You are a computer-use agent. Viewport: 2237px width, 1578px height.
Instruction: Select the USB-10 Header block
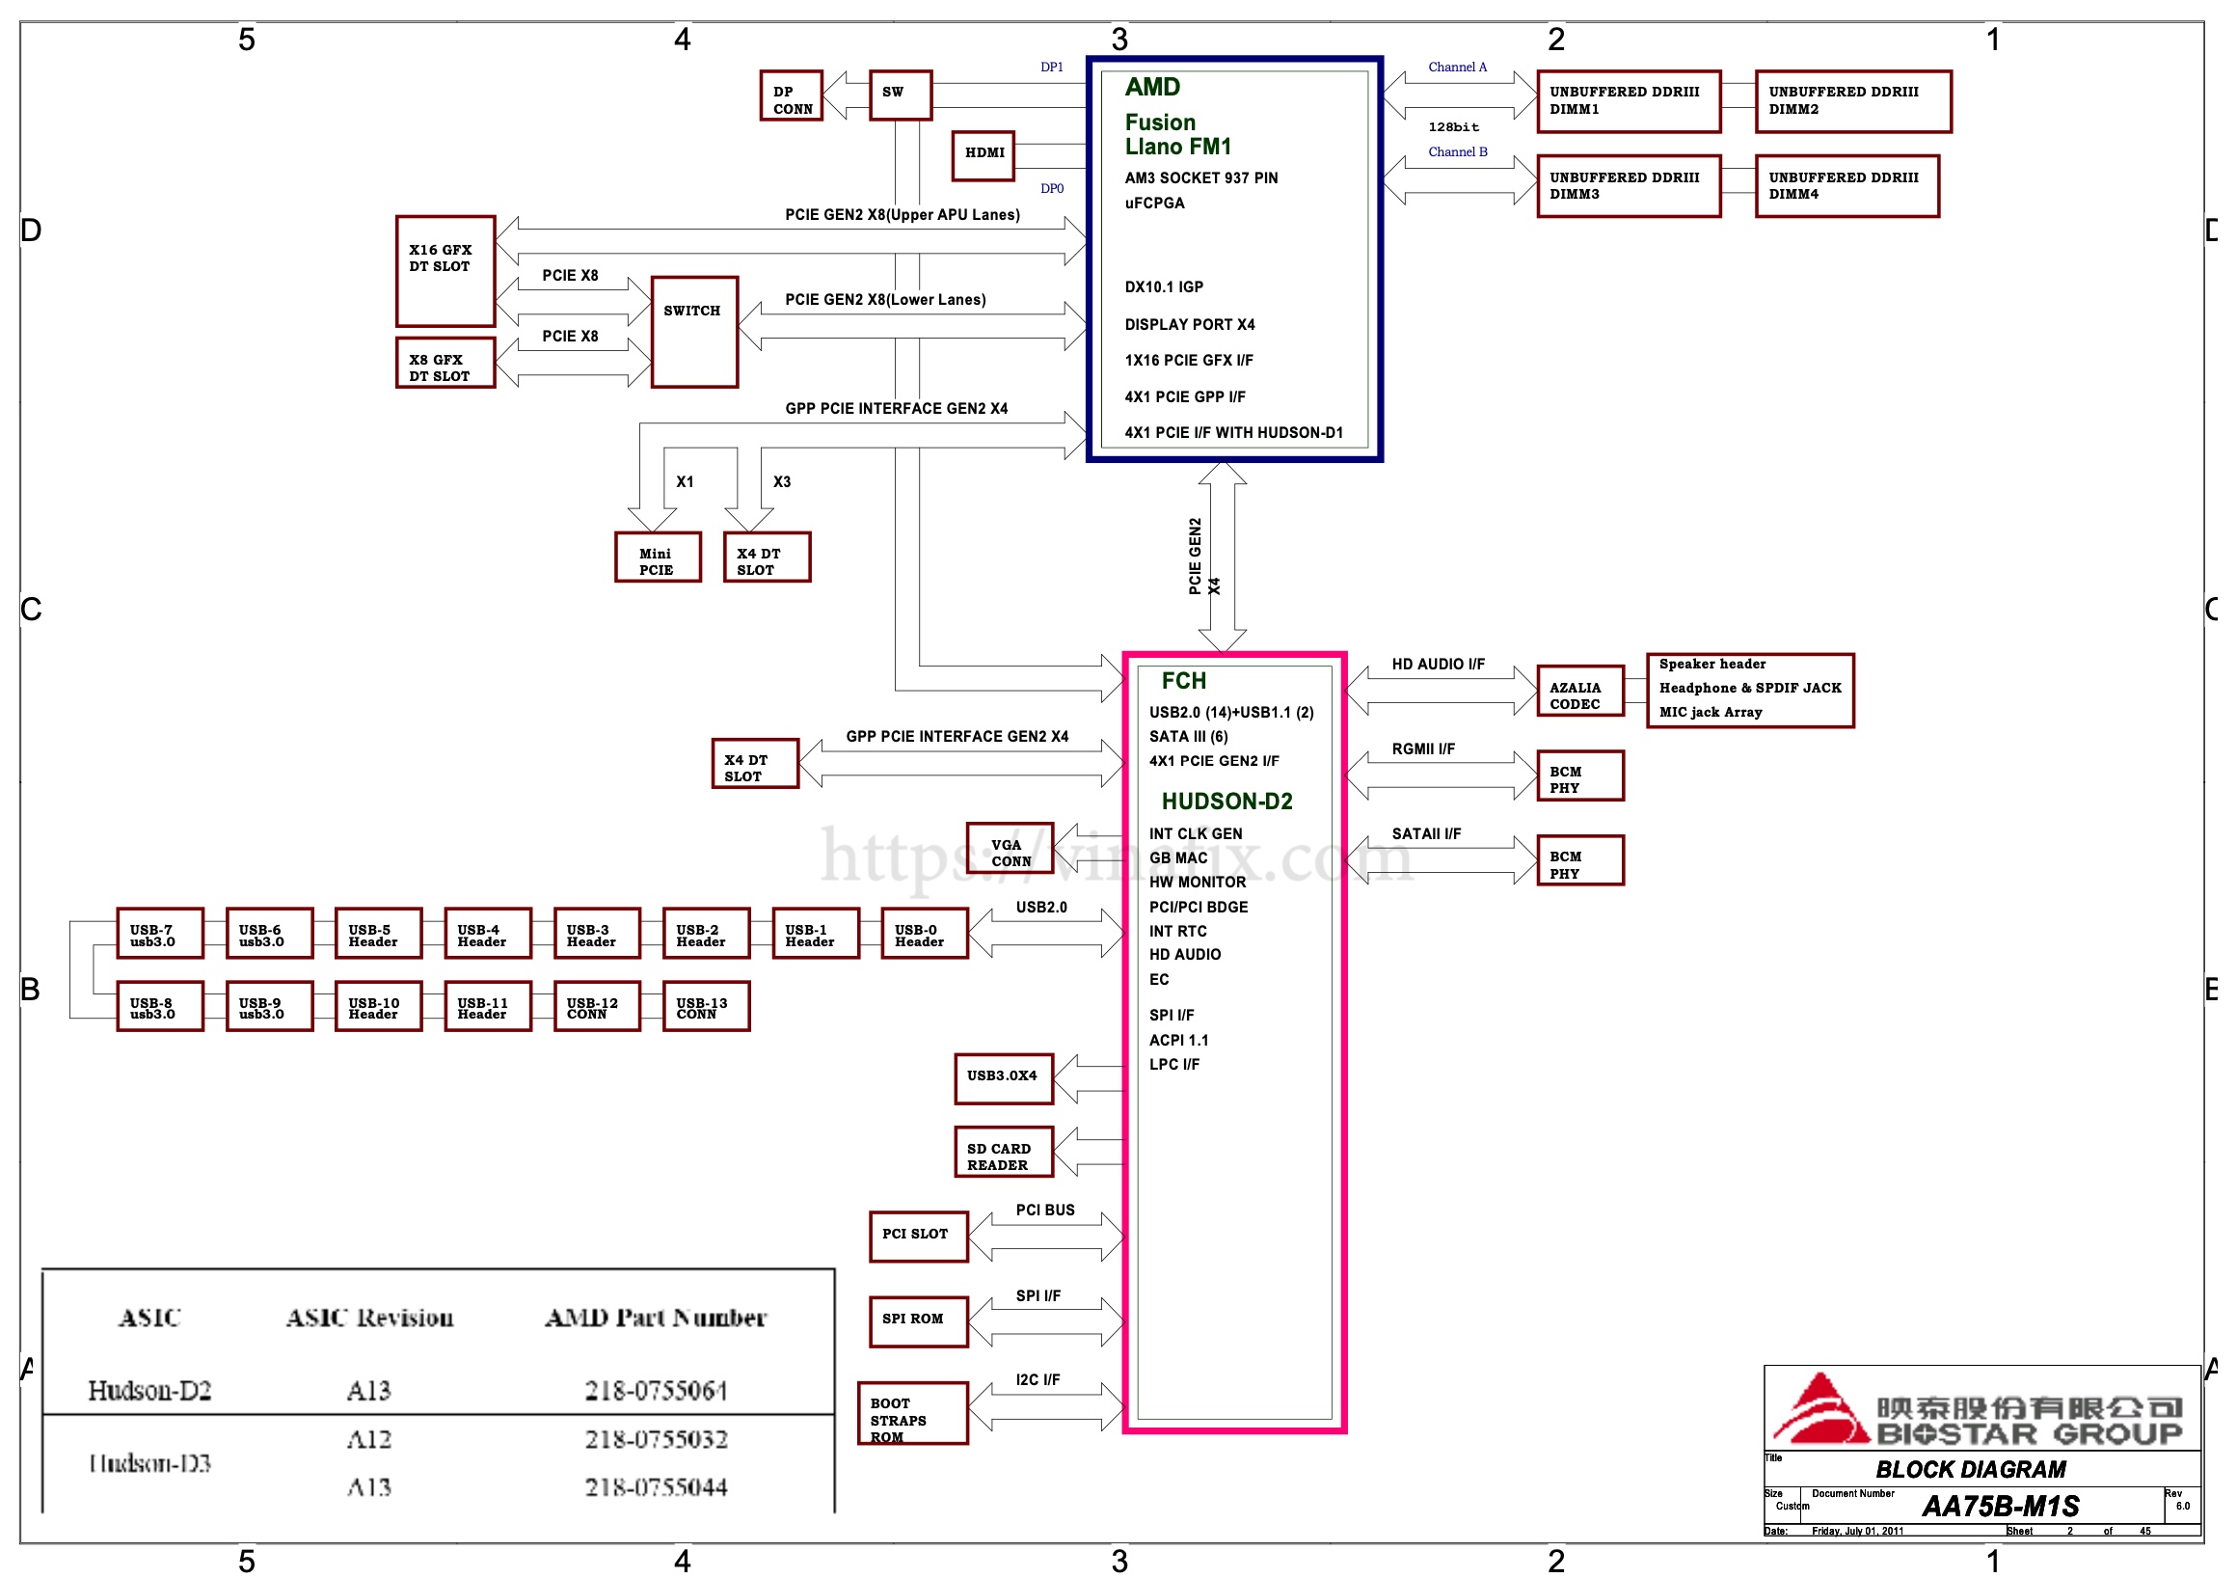click(378, 1006)
